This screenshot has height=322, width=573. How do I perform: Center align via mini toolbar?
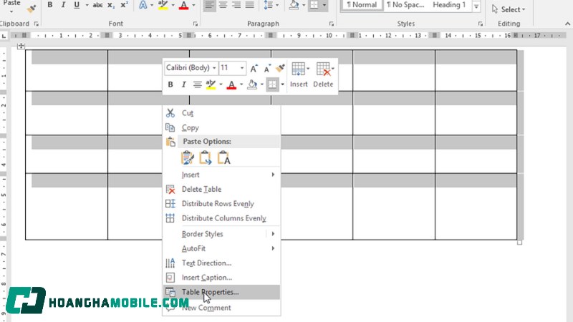[198, 84]
